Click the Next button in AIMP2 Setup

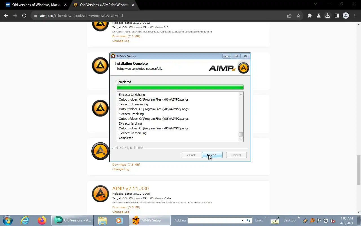(212, 155)
